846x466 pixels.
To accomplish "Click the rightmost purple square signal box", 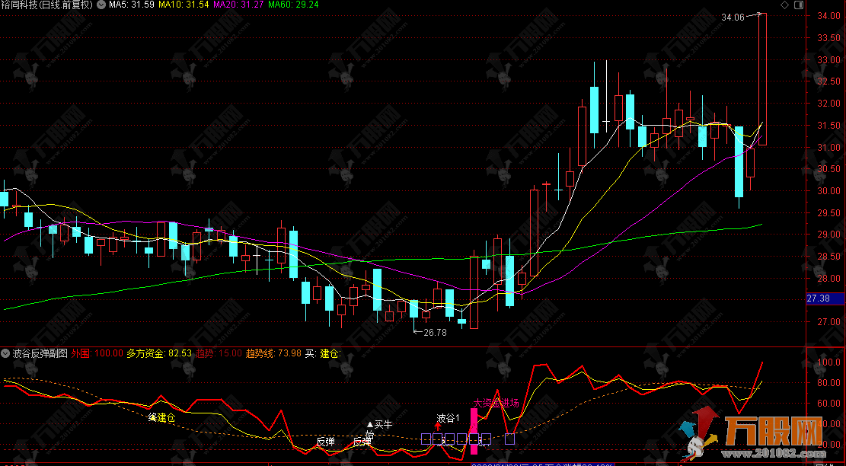I will click(x=510, y=439).
